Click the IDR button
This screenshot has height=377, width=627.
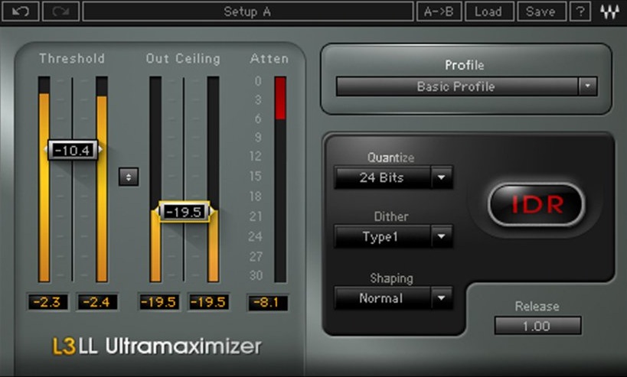pyautogui.click(x=537, y=204)
